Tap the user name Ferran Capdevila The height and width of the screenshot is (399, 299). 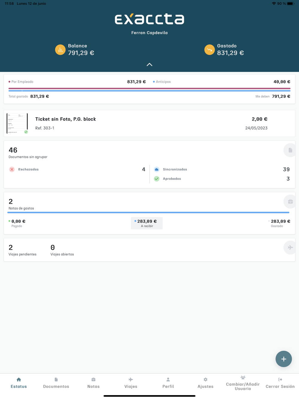(x=149, y=33)
